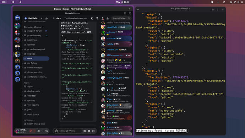This screenshot has height=138, width=245.
Task: Select the vim-neovim channel
Action: tap(36, 105)
